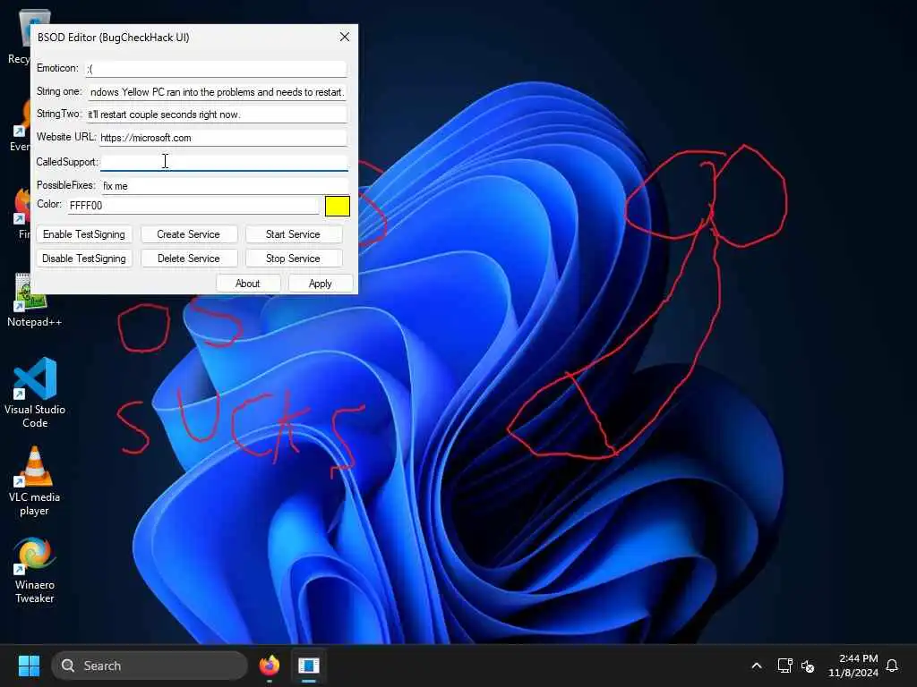This screenshot has height=687, width=917.
Task: Open the network status tray icon
Action: click(784, 666)
